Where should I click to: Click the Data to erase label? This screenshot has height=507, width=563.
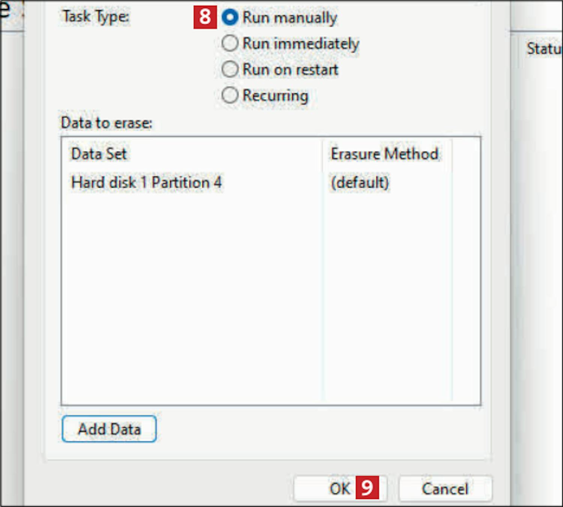107,123
